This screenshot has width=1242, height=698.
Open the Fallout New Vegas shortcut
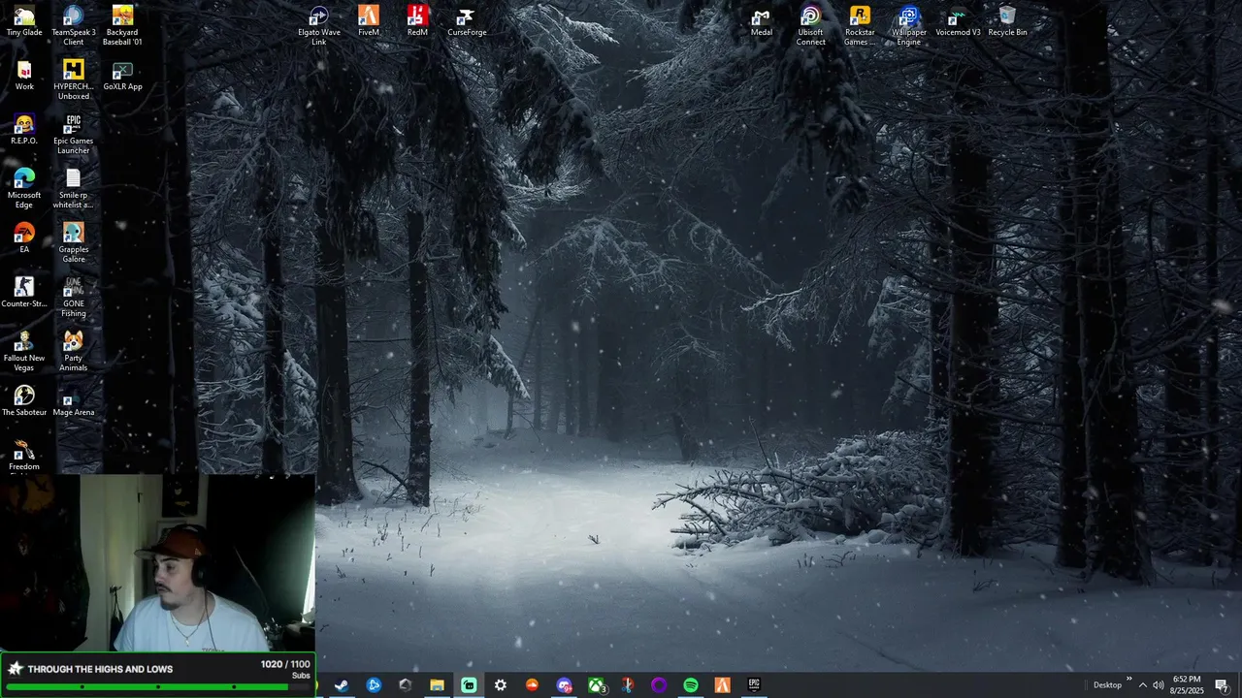click(x=24, y=351)
